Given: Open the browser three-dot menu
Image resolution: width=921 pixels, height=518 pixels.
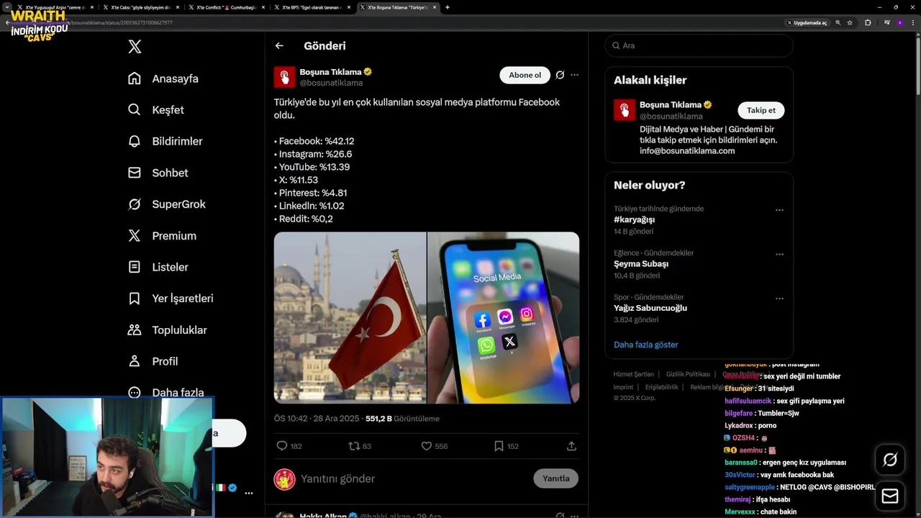Looking at the screenshot, I should 914,23.
